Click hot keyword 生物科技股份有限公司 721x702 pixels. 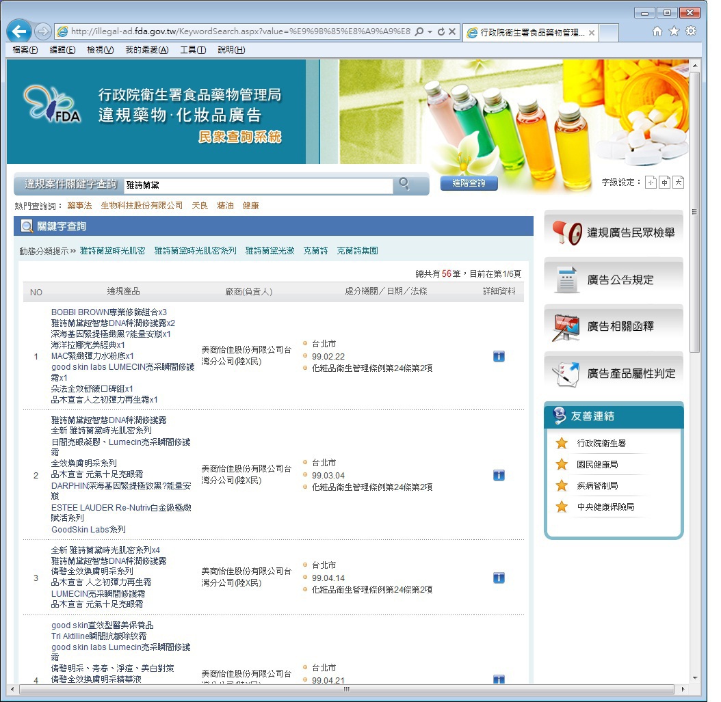click(x=142, y=205)
